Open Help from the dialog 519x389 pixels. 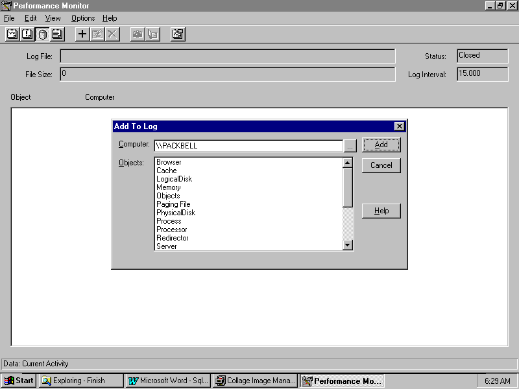point(381,211)
